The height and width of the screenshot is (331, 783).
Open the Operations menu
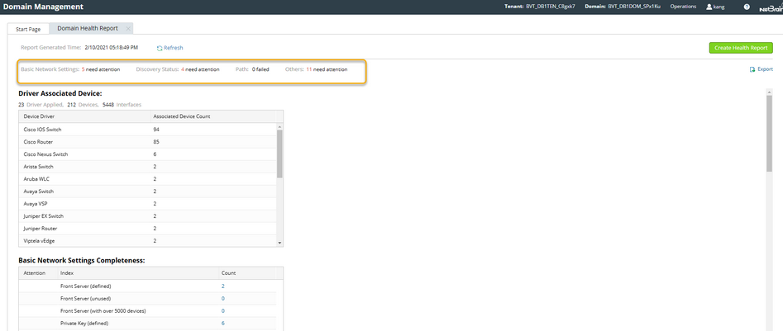[683, 7]
